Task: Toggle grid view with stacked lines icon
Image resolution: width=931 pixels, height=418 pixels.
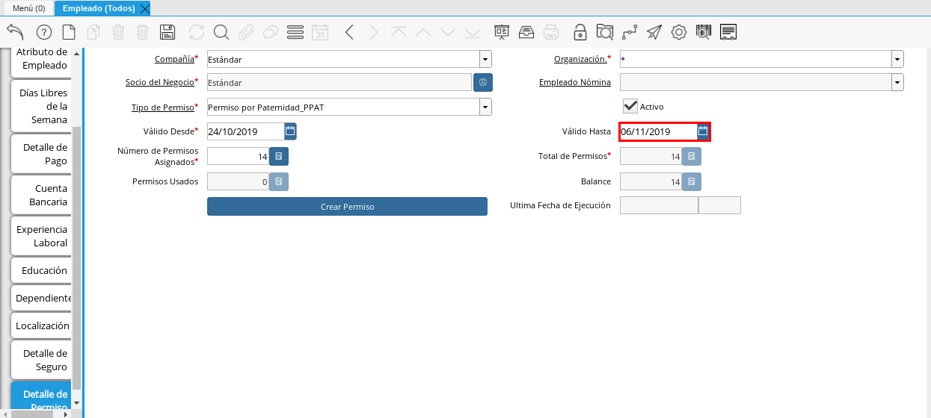Action: 295,32
